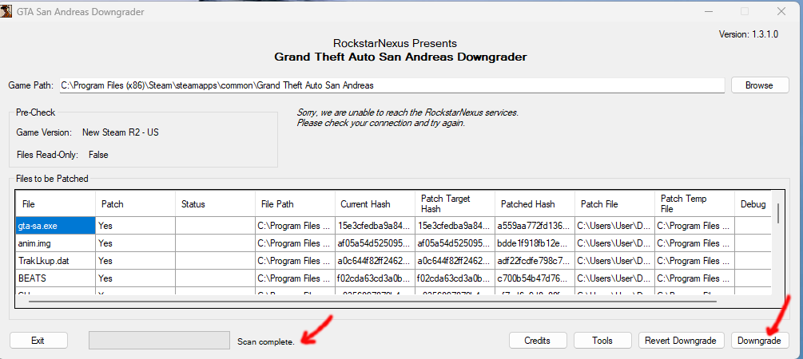This screenshot has height=359, width=803.
Task: Click the Game Path input field
Action: tap(392, 85)
